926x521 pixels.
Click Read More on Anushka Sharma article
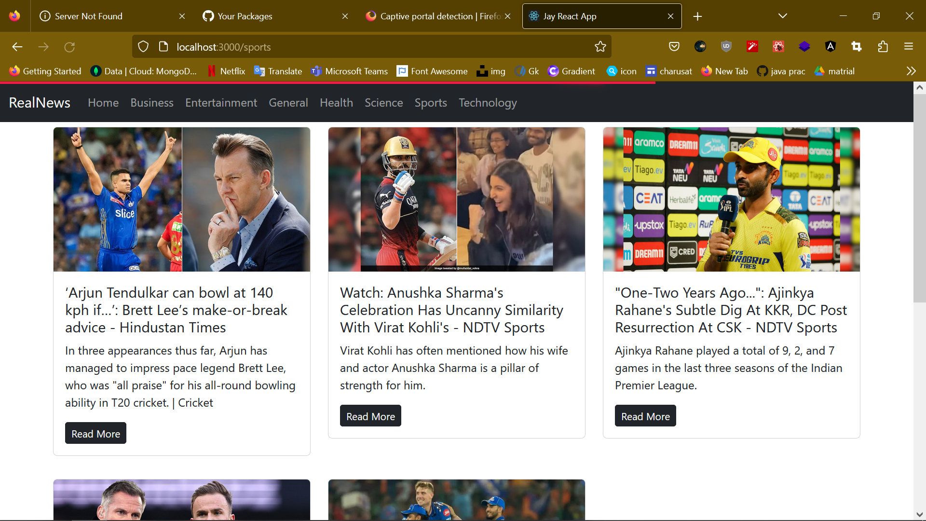[370, 416]
